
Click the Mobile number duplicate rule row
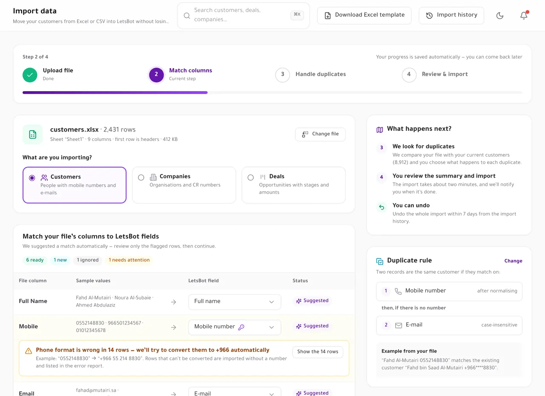click(449, 291)
